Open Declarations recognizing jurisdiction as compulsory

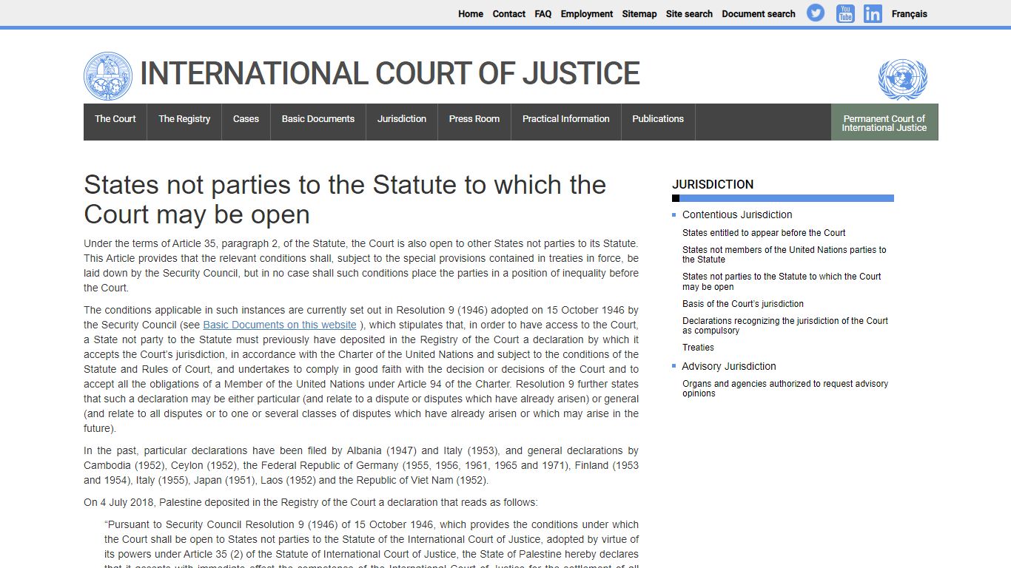[785, 325]
